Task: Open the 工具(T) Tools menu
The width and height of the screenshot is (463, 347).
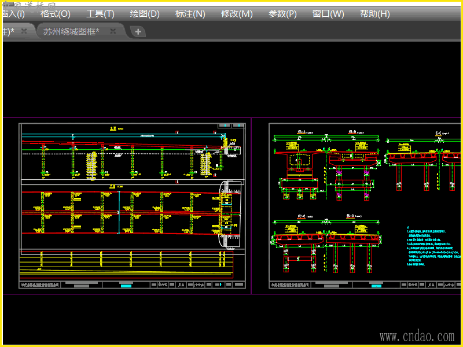Action: (100, 14)
